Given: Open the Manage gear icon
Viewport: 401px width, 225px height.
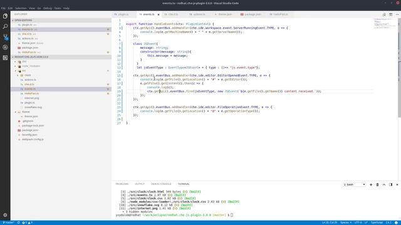Looking at the screenshot, I should (5, 215).
